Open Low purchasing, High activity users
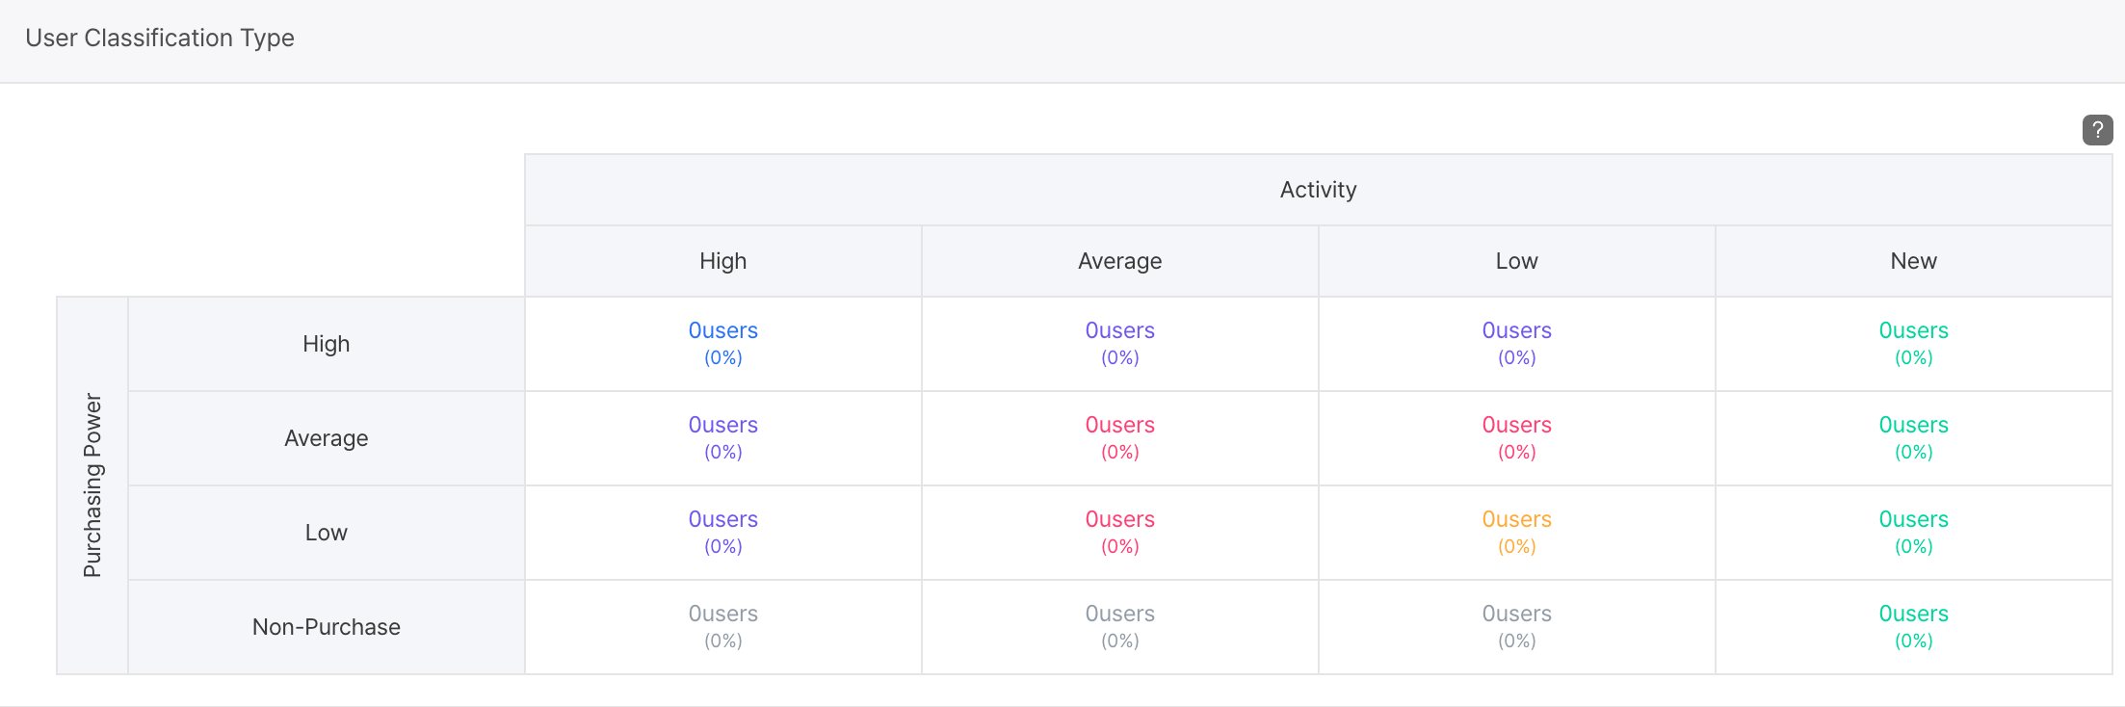The height and width of the screenshot is (707, 2125). pos(722,520)
